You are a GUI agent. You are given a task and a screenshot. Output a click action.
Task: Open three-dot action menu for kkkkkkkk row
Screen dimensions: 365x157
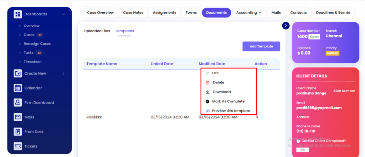coord(257,116)
